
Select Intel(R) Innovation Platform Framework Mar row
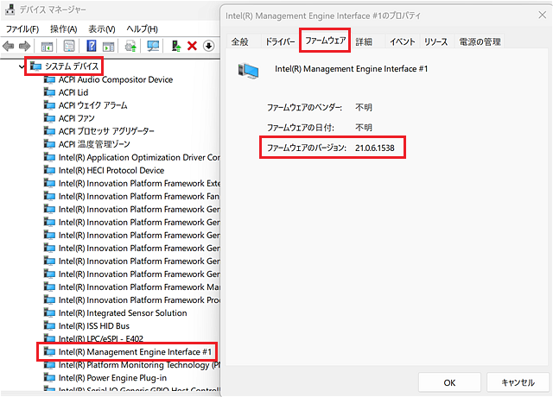pos(139,287)
